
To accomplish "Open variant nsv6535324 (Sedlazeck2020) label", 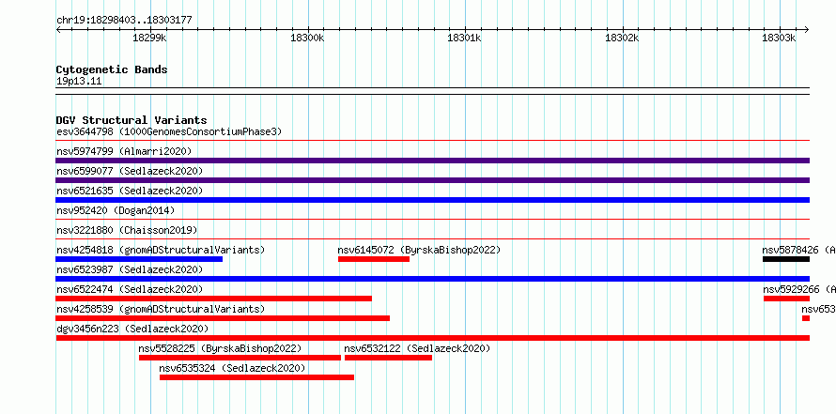I will coord(232,368).
